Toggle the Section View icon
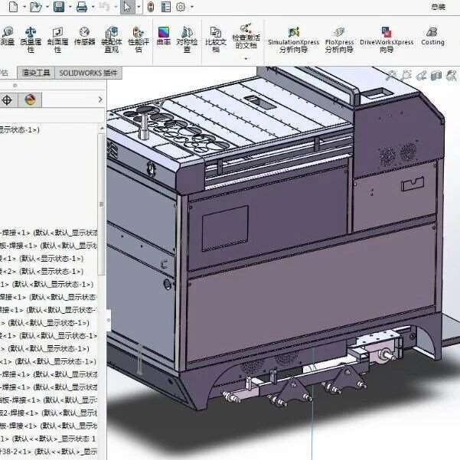Viewport: 460px width, 460px height. (436, 76)
